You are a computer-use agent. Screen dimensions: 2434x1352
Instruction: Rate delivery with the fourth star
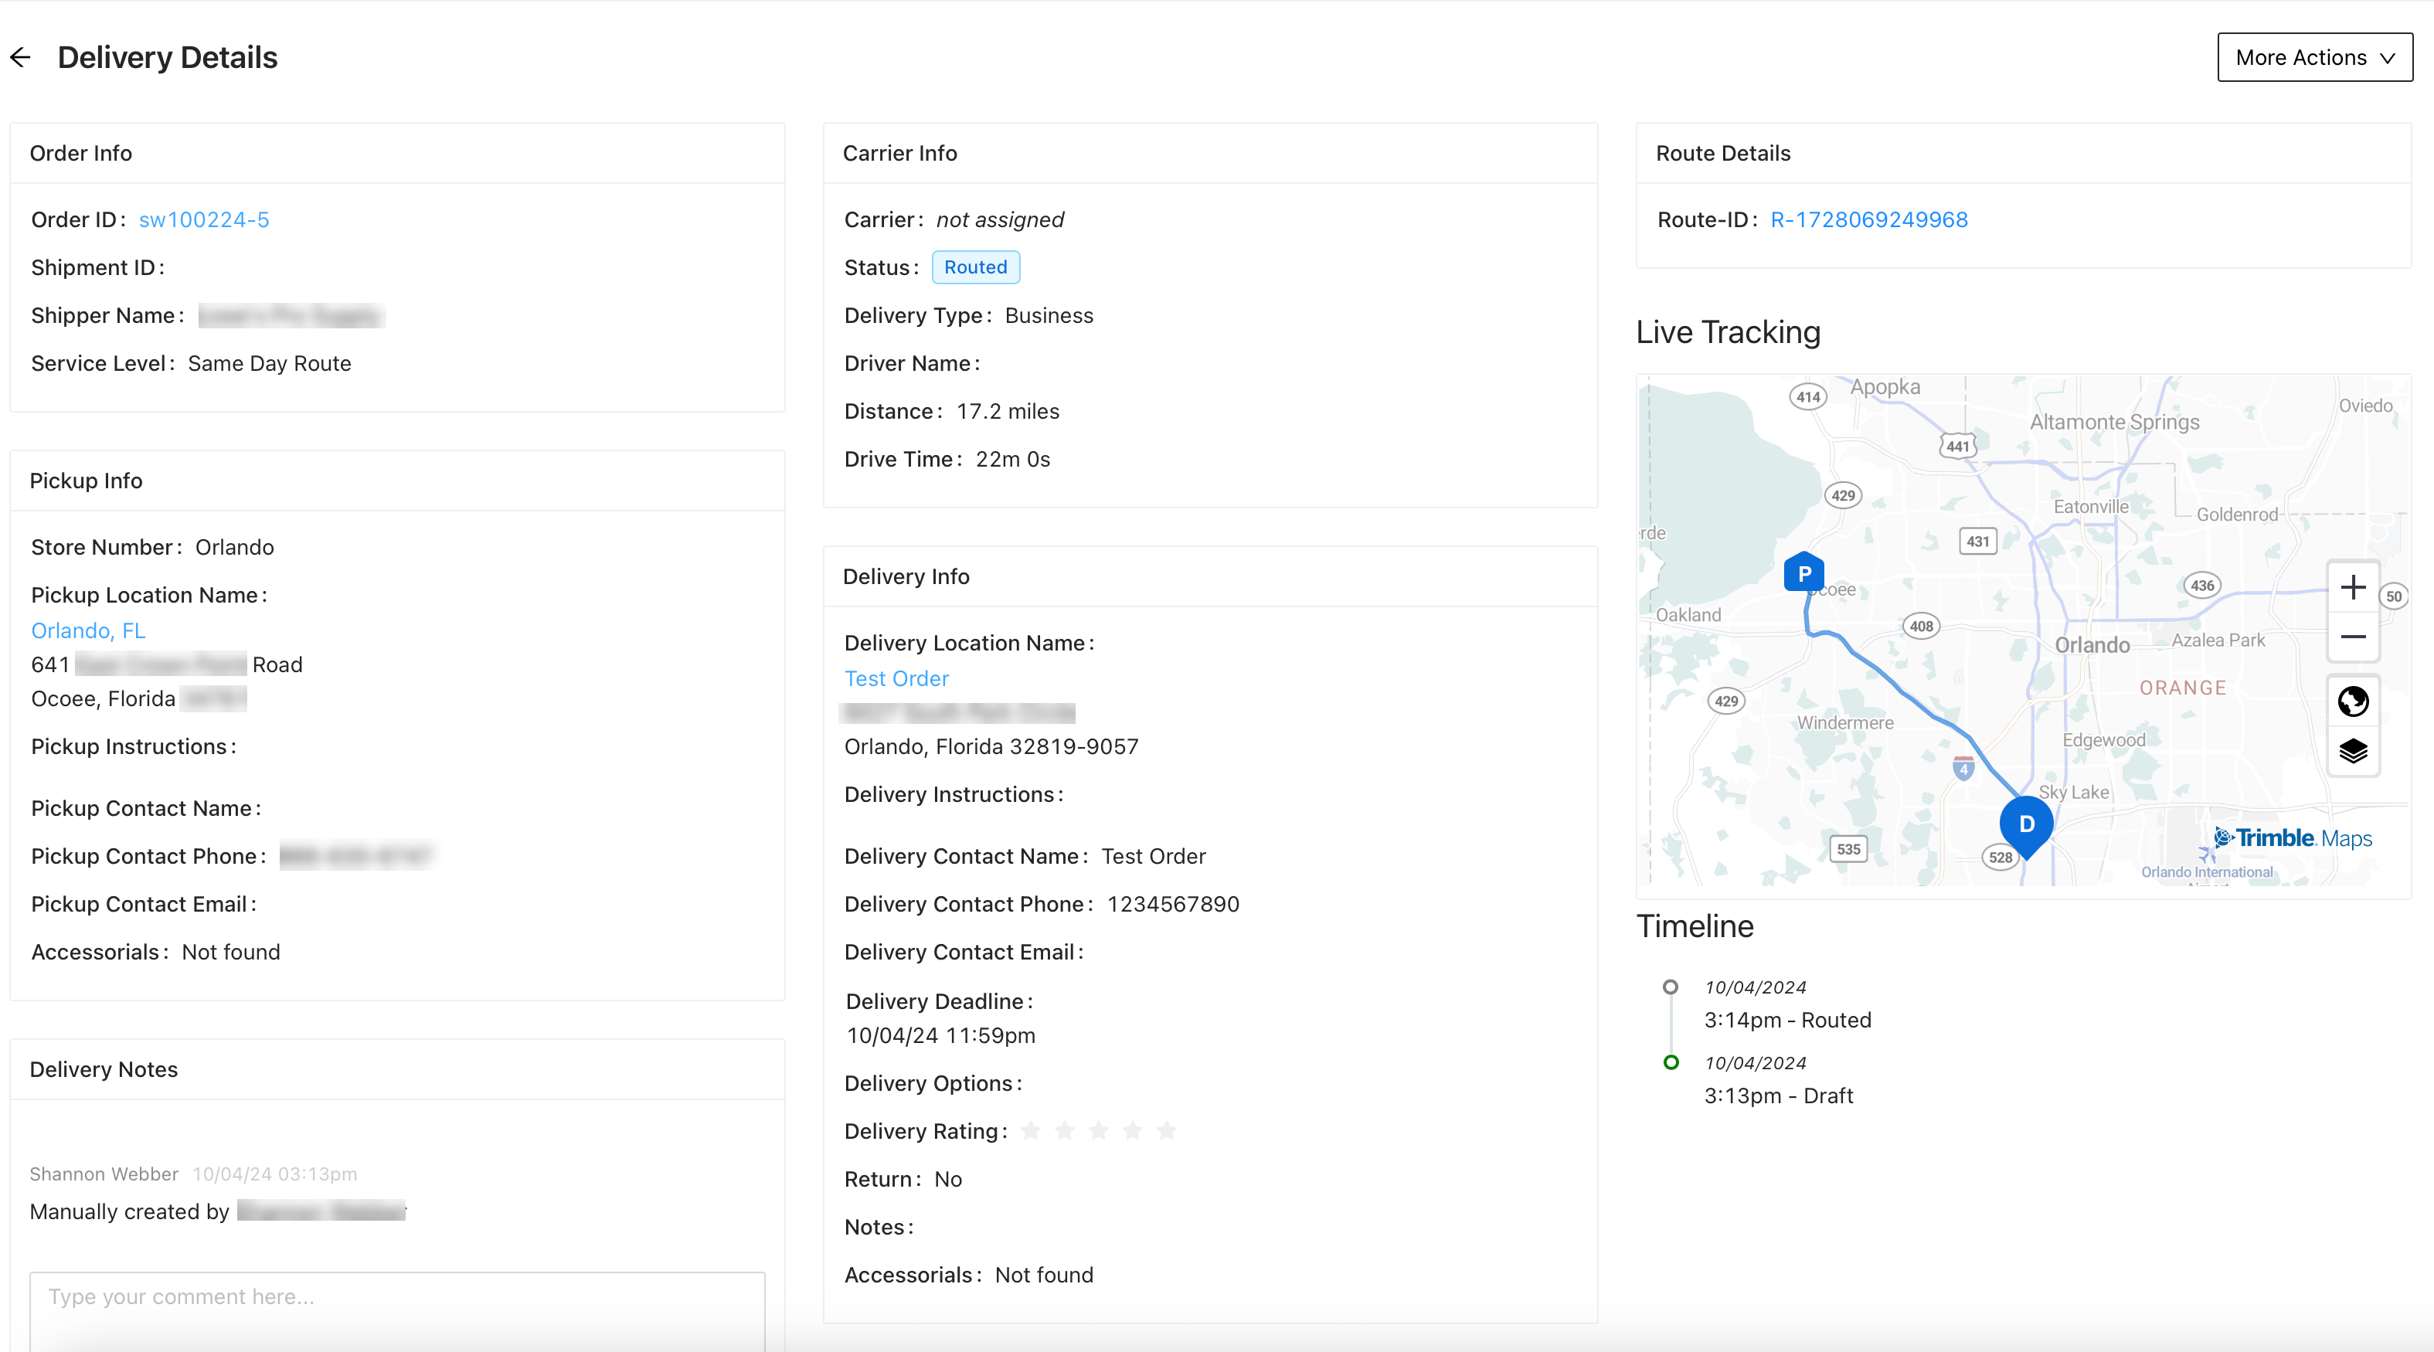coord(1133,1131)
